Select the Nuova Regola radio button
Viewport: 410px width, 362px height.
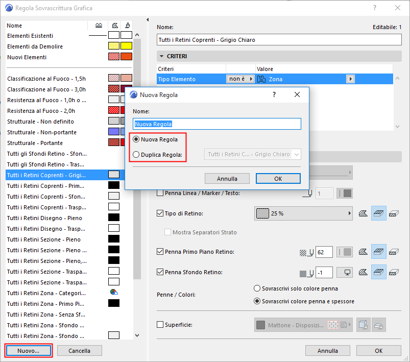pyautogui.click(x=136, y=139)
